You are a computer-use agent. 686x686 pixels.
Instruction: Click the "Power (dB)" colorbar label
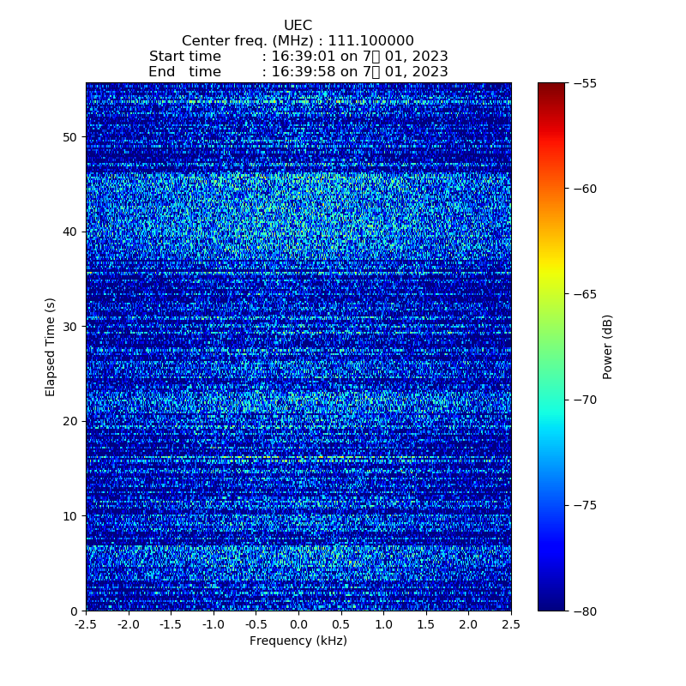(608, 346)
